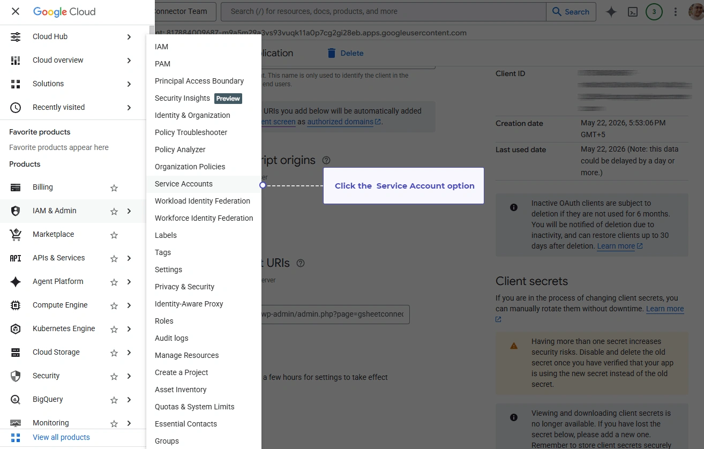This screenshot has width=704, height=449.
Task: Select Workload Identity Federation
Action: 204,201
